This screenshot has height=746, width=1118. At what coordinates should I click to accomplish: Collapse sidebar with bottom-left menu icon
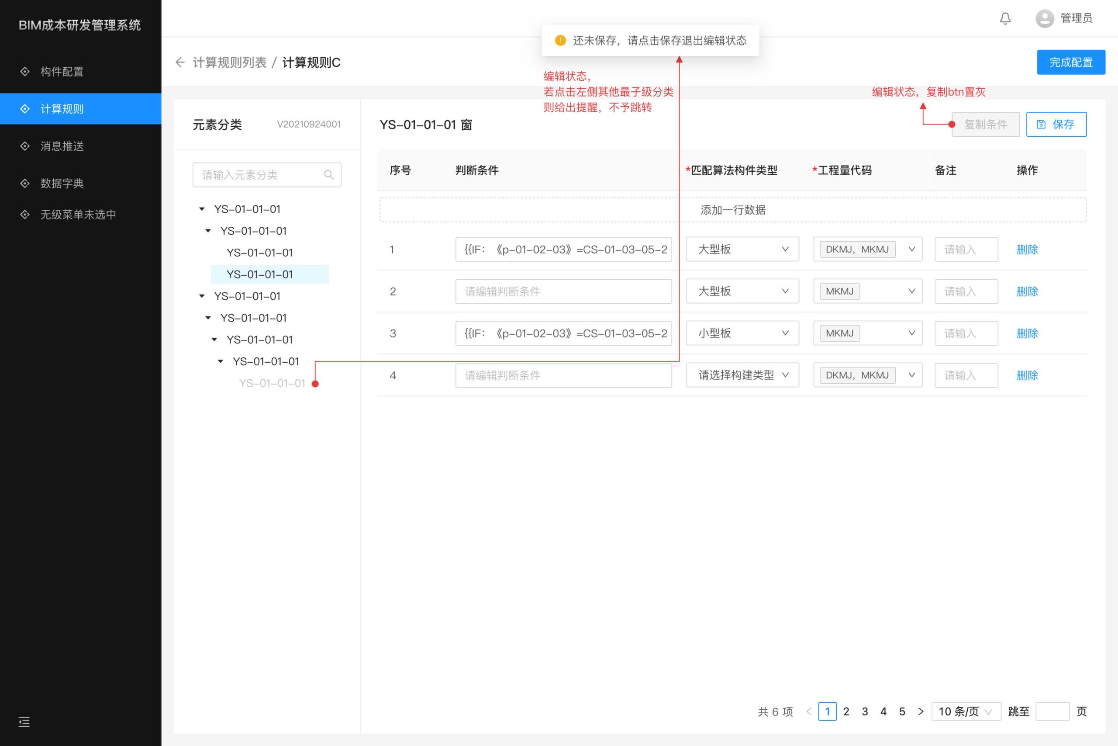[24, 722]
